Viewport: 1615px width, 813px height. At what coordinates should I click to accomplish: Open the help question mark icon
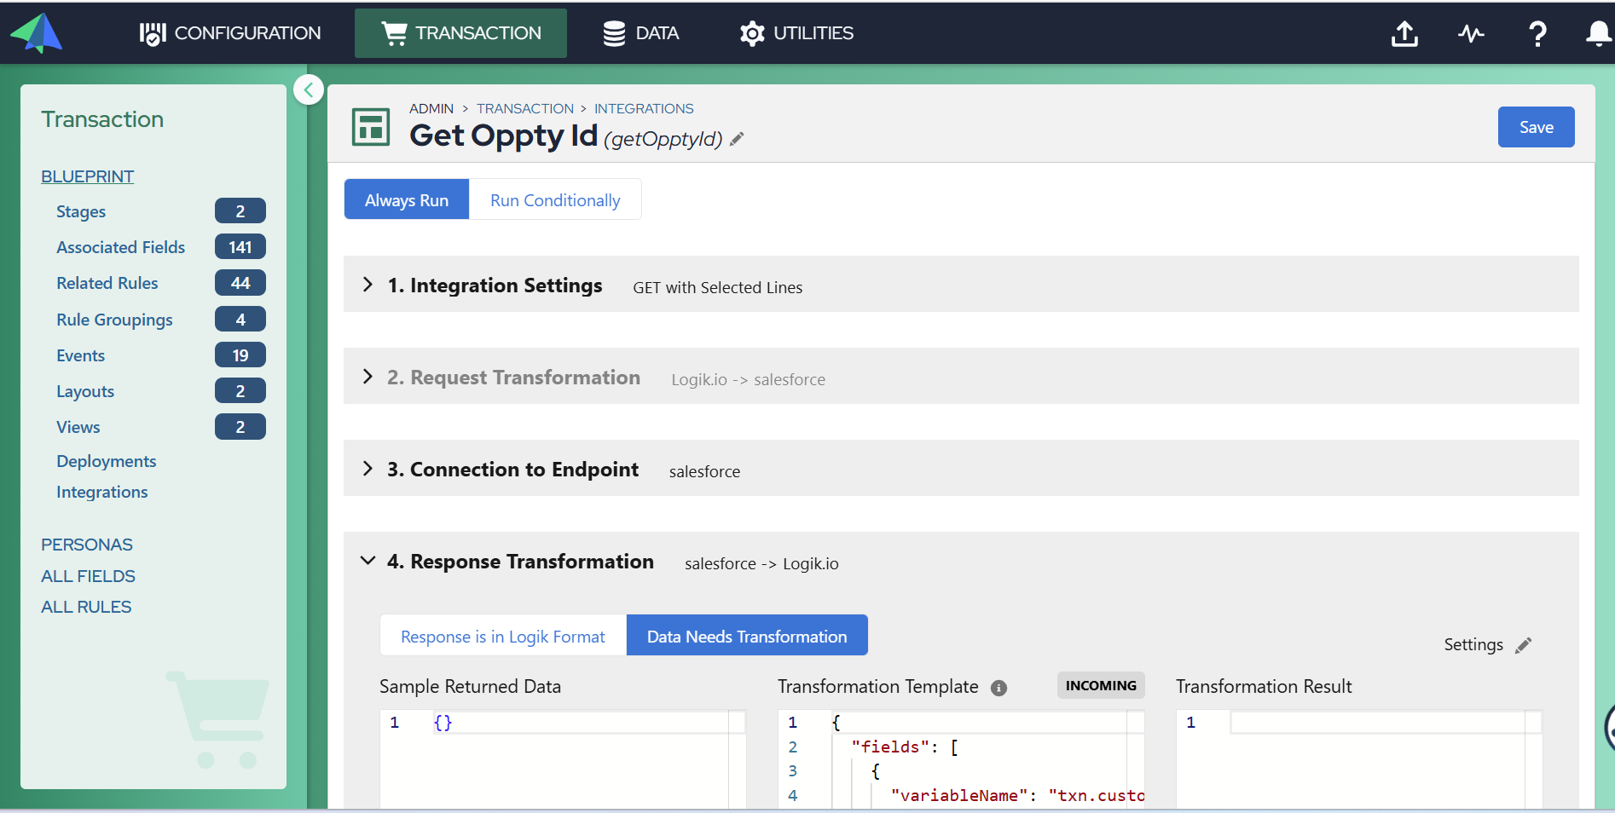(1537, 33)
